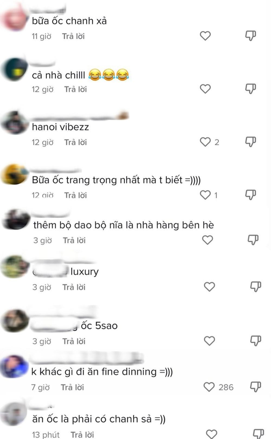Viewport: 271px width, 439px height.
Task: Like the "ốc 5sao" comment
Action: click(209, 341)
